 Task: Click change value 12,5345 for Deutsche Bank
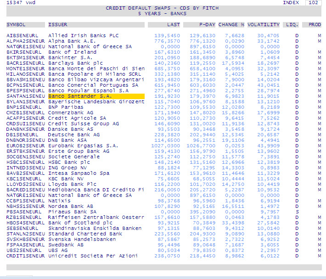point(233,134)
